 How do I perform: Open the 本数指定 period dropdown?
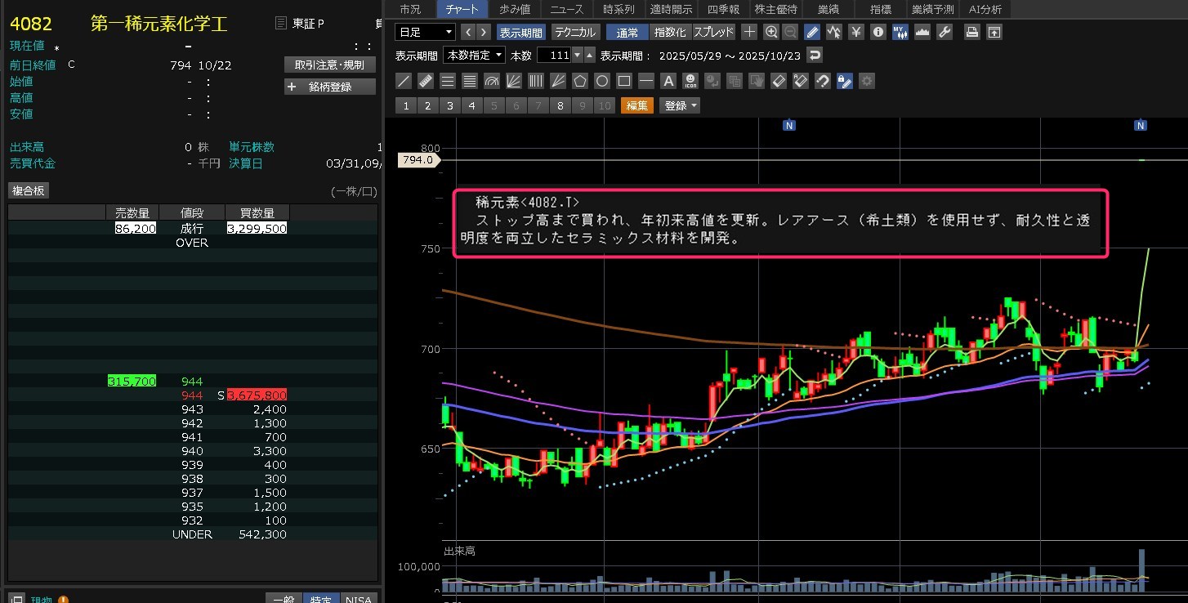474,56
